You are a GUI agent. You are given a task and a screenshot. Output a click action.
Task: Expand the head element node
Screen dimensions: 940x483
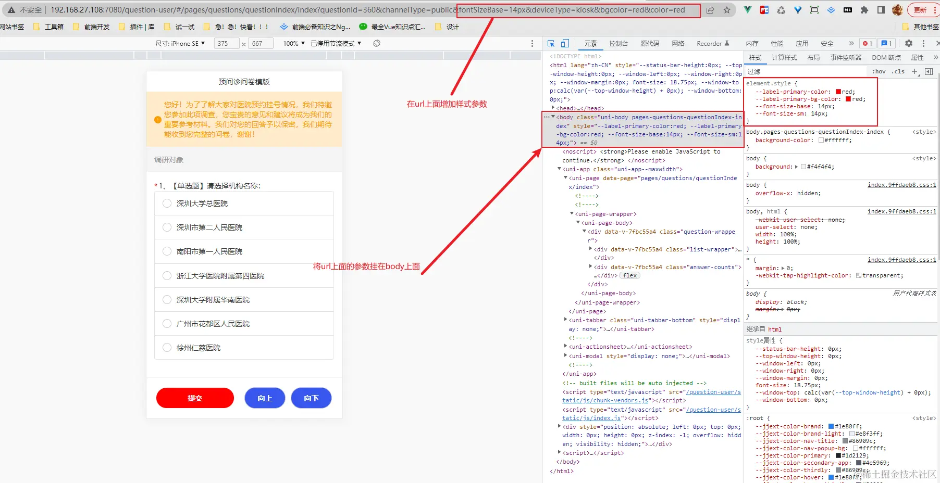tap(553, 108)
